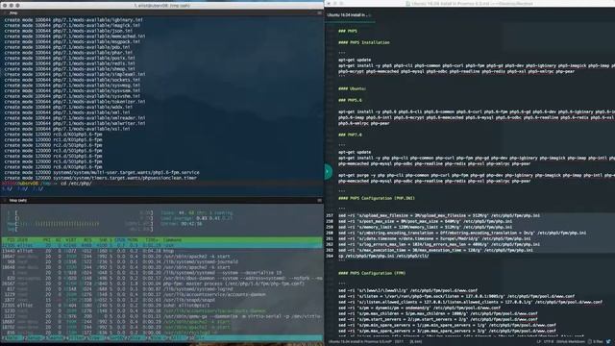Click the Atom window title bar file name
Screen dimensions: 615x346
470,4
